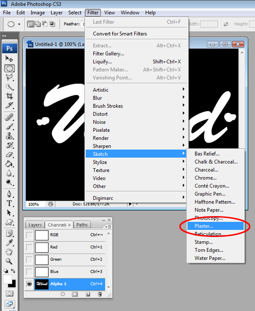This screenshot has height=311, width=255.
Task: Select the History Brush tool
Action: [x=9, y=146]
